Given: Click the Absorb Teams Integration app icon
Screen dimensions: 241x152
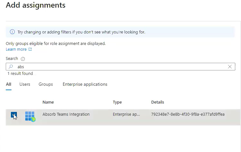Looking at the screenshot, I should tap(30, 116).
